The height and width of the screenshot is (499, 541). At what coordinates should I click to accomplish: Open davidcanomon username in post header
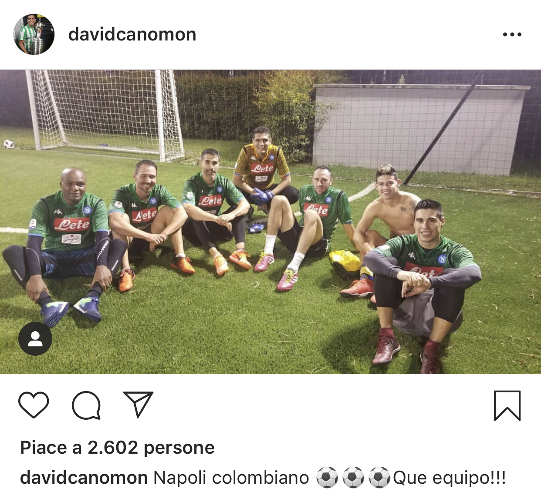pyautogui.click(x=132, y=34)
